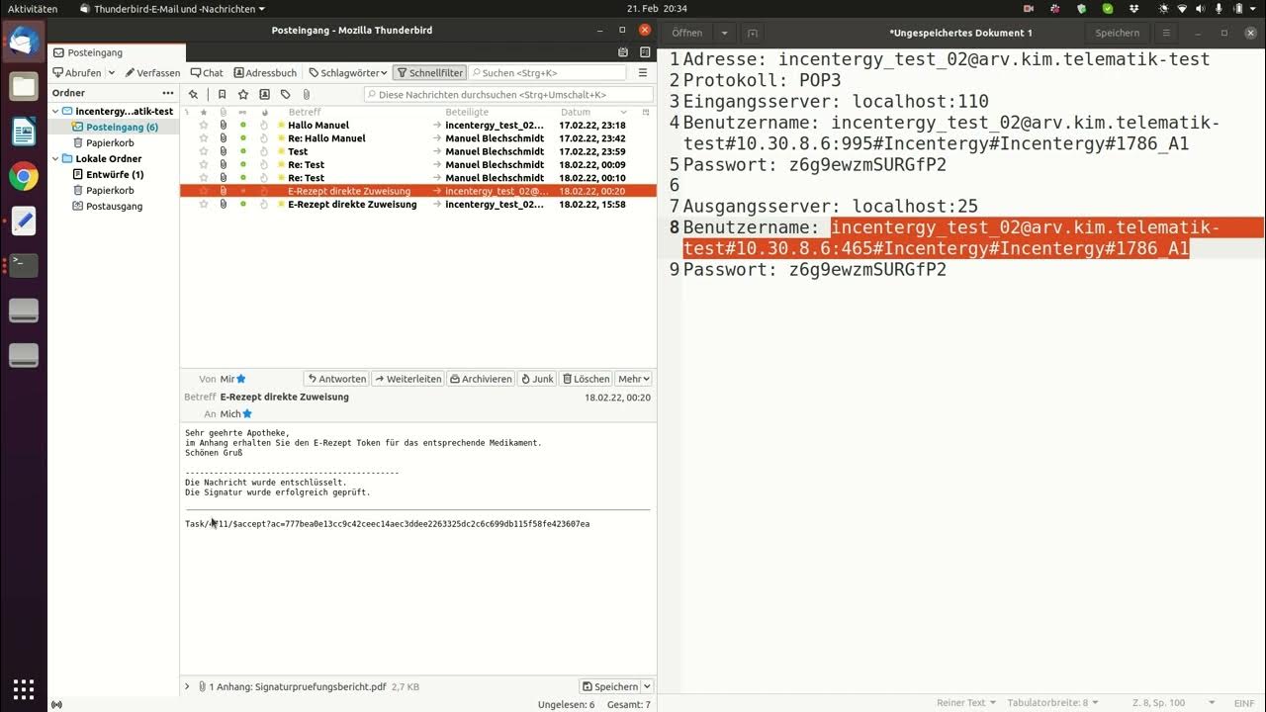
Task: Open the Adressbuch address book
Action: 264,73
